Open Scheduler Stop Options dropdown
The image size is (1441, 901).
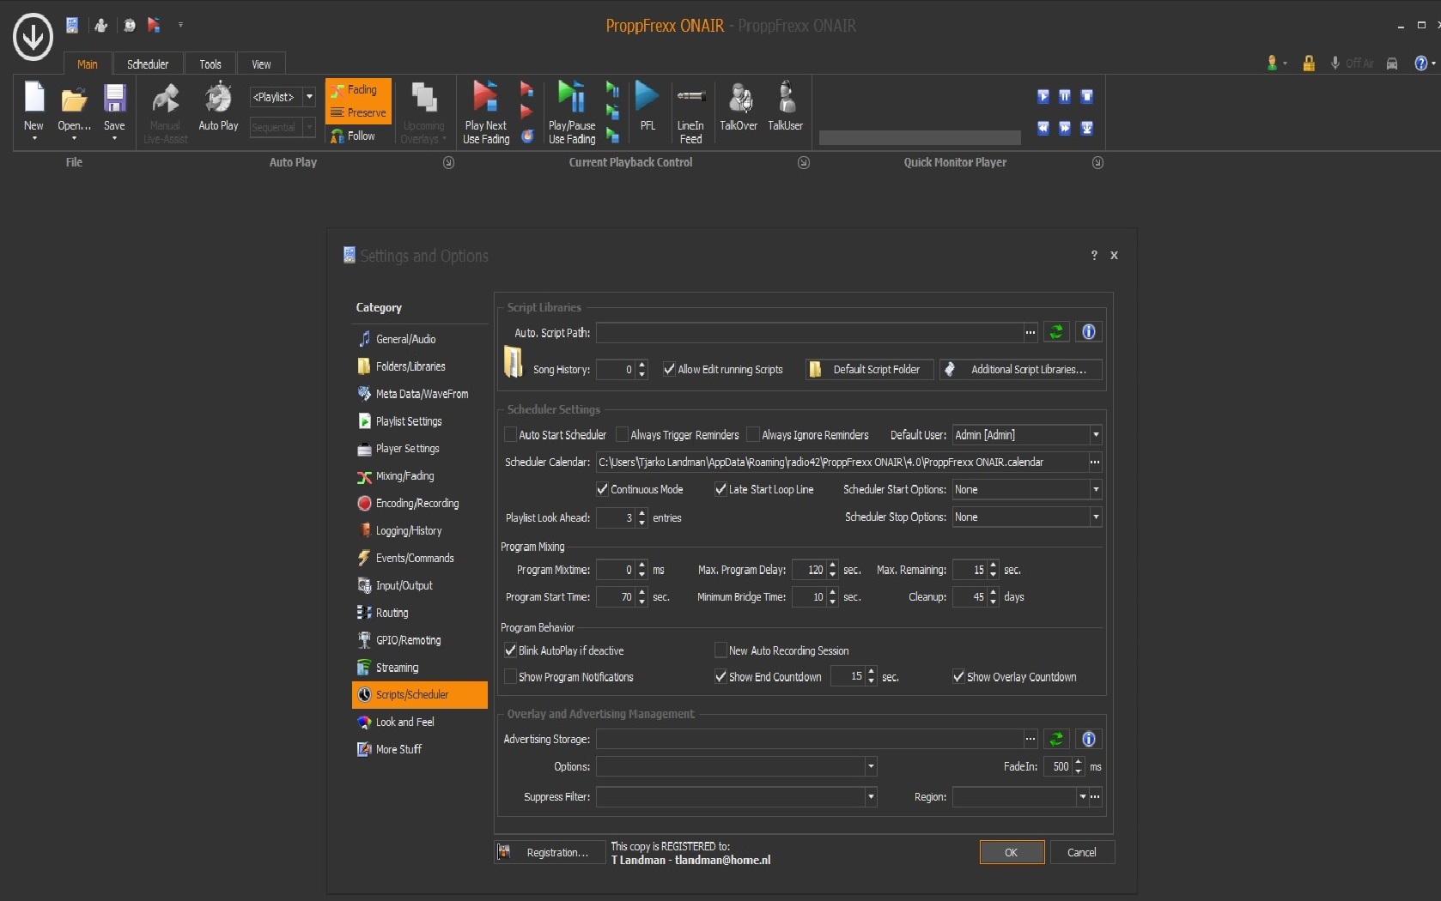[x=1096, y=517]
